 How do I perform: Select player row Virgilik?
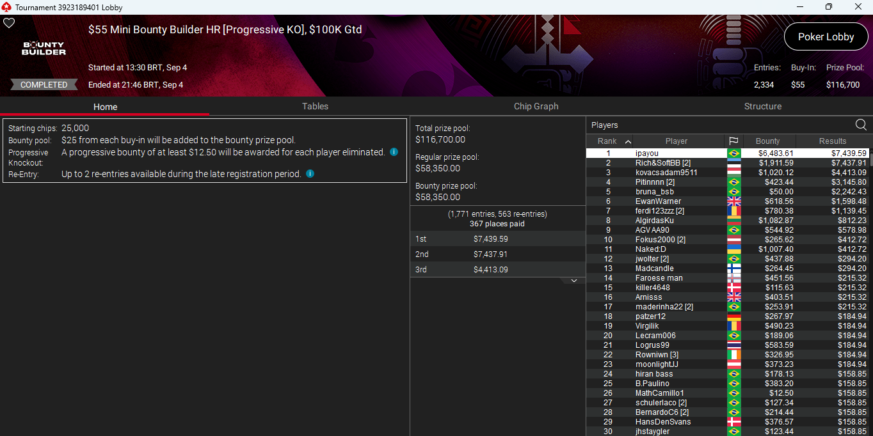[x=727, y=326]
